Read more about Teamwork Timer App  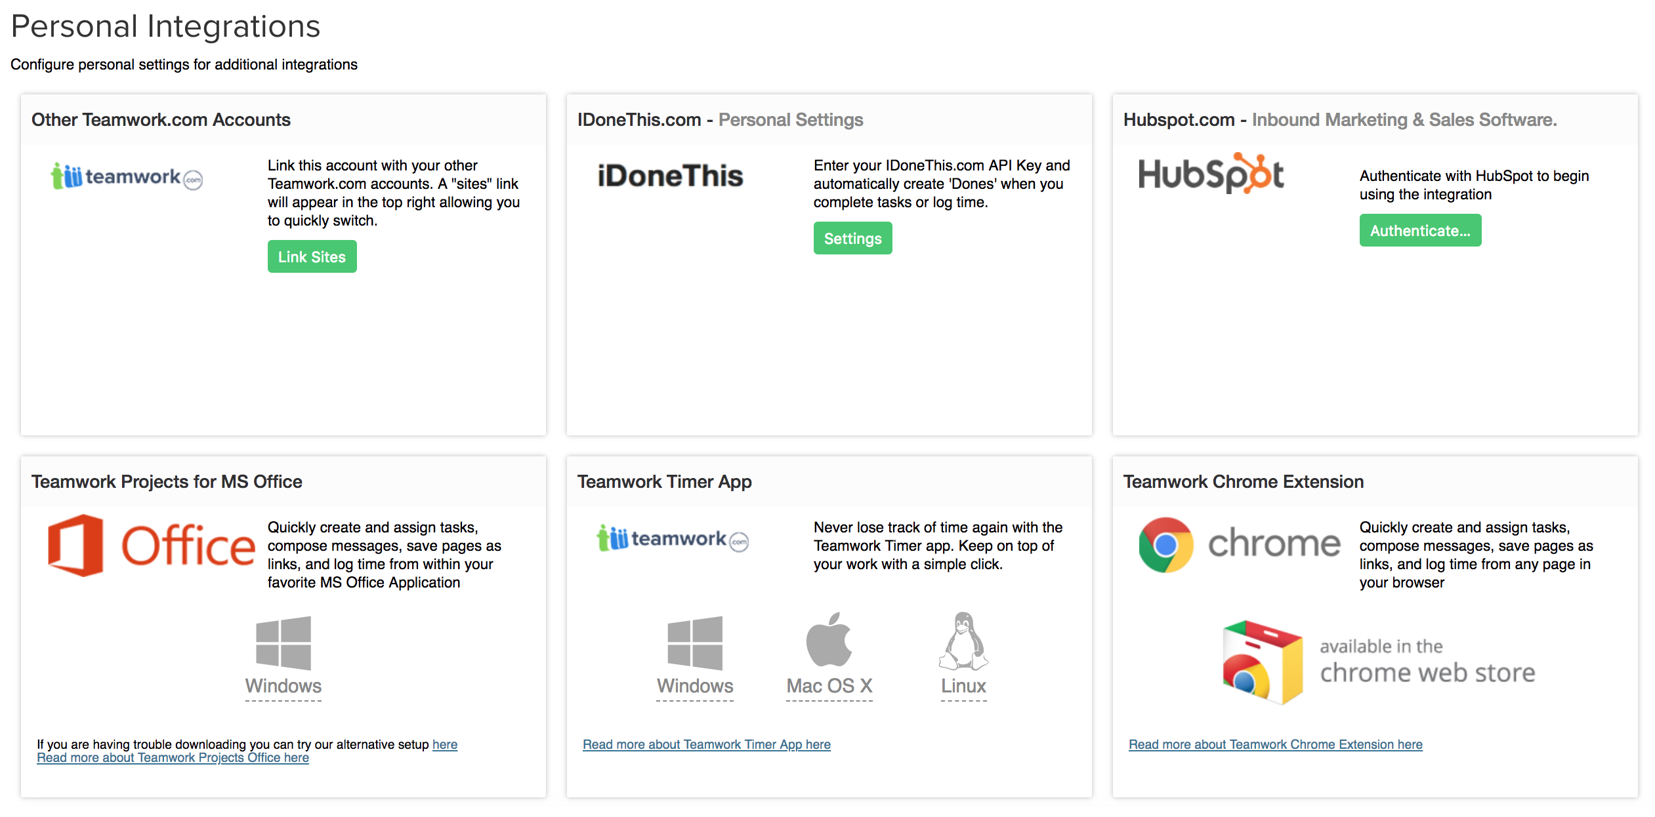coord(706,744)
